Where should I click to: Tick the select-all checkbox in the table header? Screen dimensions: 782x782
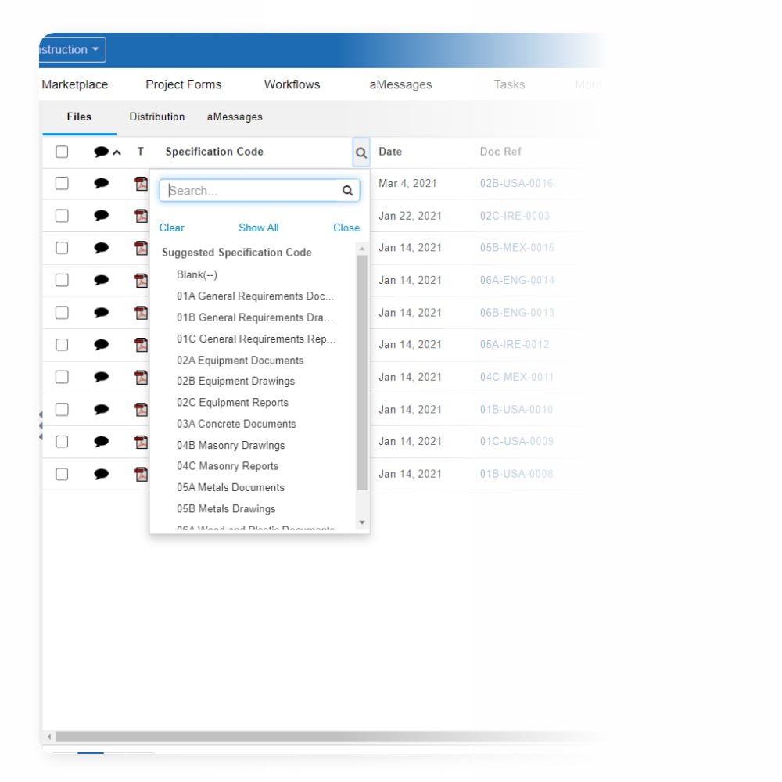click(62, 152)
